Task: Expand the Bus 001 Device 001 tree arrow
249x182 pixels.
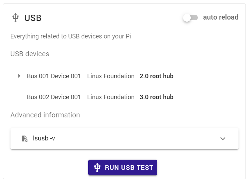Action: (x=19, y=76)
